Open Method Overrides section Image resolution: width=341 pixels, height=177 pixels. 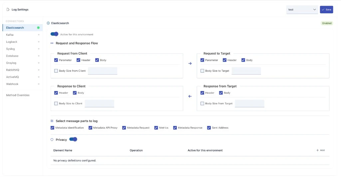tap(18, 95)
